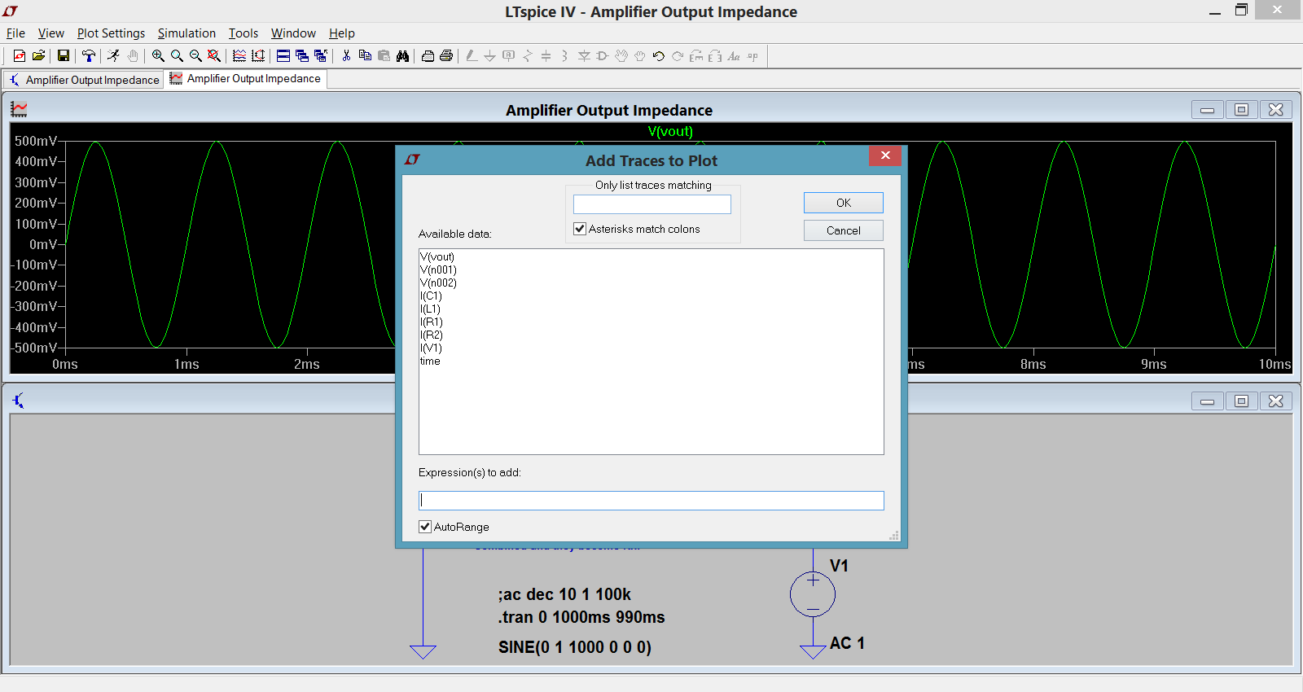Open the Plot Settings menu
This screenshot has height=692, width=1303.
click(111, 33)
